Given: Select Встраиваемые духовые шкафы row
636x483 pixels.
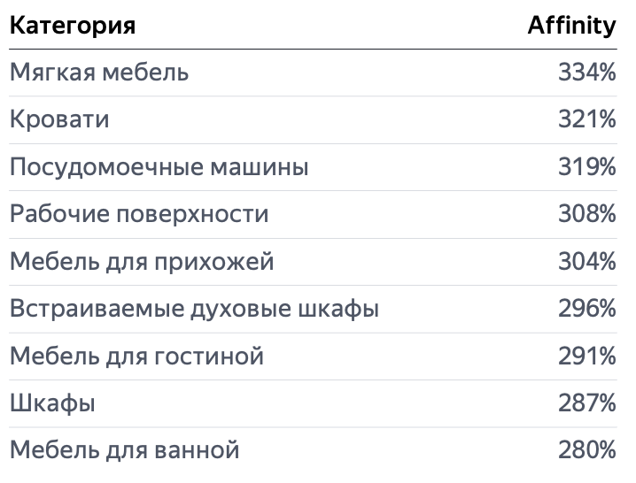Looking at the screenshot, I should coord(313,309).
